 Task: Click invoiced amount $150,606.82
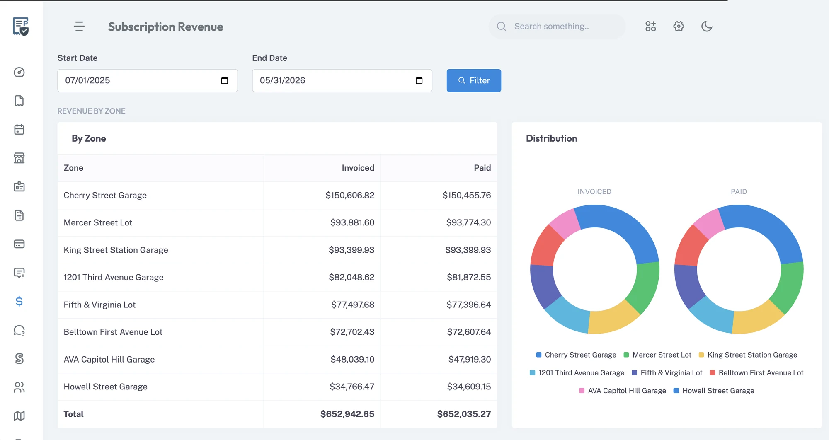[x=350, y=196]
